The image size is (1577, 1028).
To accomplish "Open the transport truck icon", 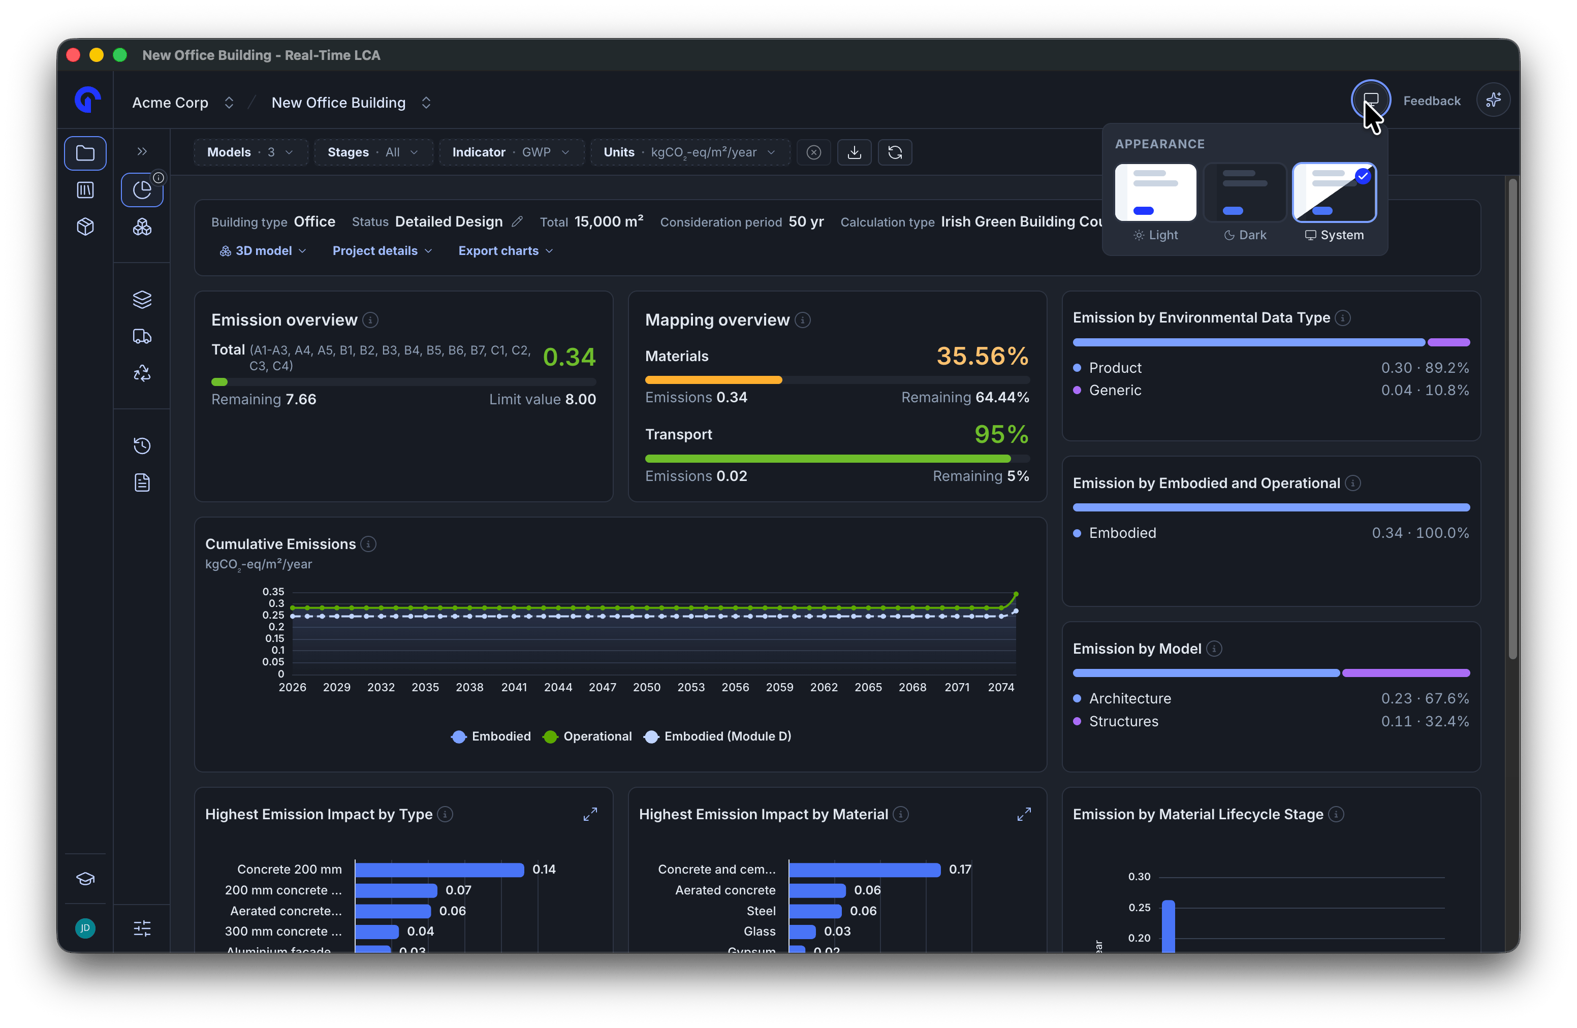I will pos(142,336).
